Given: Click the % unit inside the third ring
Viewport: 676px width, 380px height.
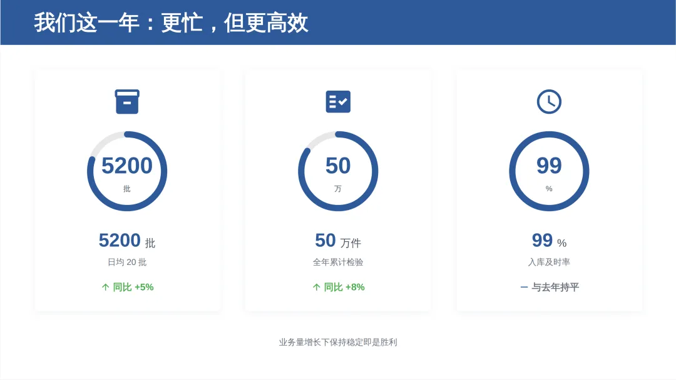Looking at the screenshot, I should tap(549, 189).
